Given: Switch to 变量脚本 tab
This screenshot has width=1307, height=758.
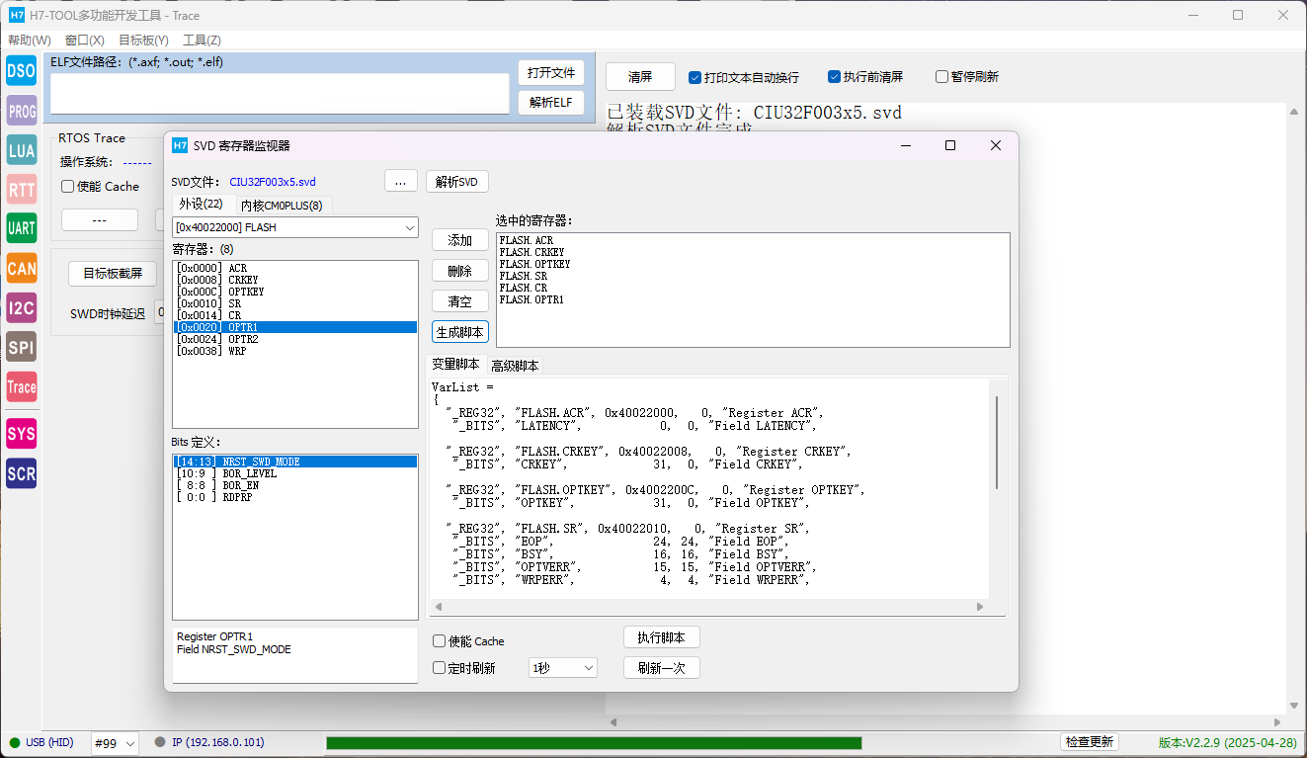Looking at the screenshot, I should (x=455, y=364).
